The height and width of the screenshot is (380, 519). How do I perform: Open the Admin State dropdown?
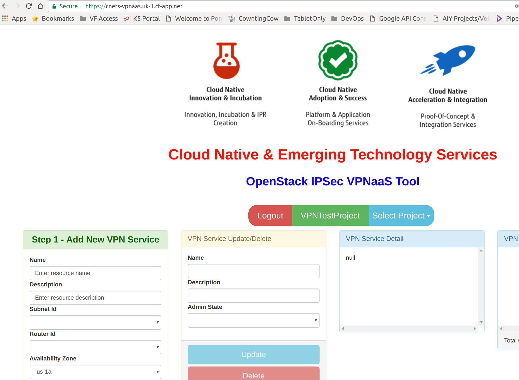254,320
